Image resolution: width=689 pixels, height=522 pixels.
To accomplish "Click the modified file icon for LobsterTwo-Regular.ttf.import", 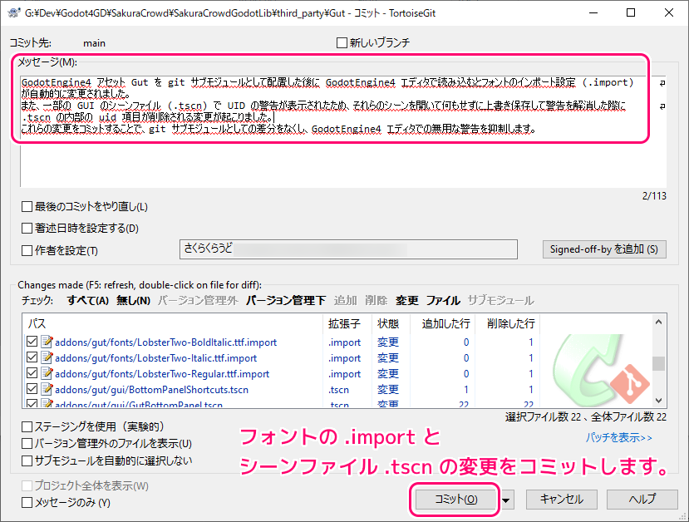I will pyautogui.click(x=47, y=373).
